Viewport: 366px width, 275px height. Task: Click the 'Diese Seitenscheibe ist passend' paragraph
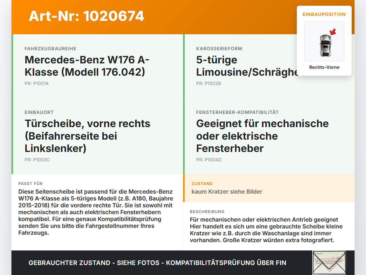pos(96,212)
